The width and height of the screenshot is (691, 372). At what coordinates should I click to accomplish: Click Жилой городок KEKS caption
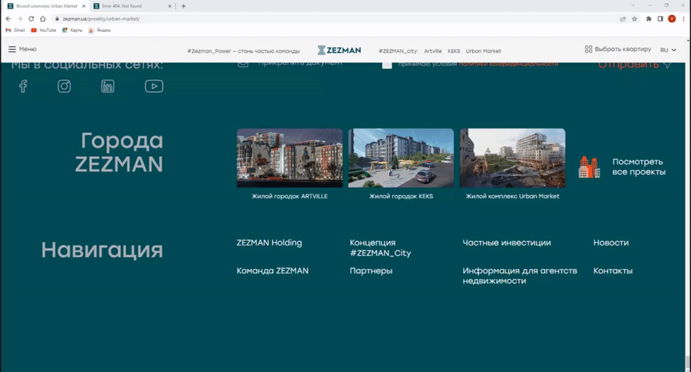click(x=401, y=196)
